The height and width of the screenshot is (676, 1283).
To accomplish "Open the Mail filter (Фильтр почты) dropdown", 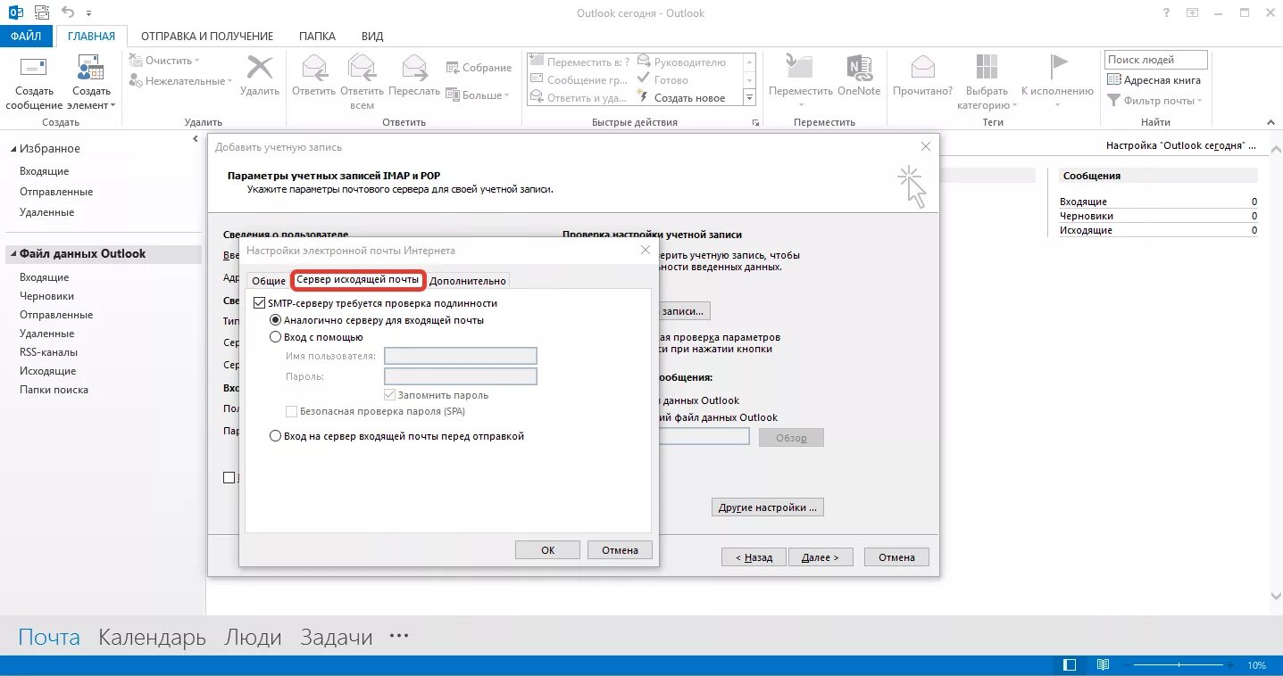I will tap(1154, 101).
